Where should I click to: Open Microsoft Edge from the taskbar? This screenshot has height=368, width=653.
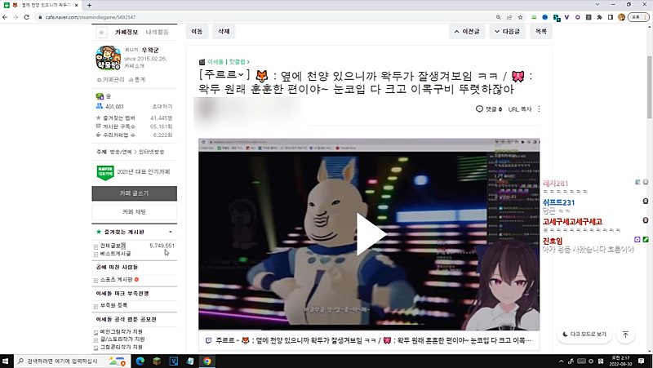(140, 361)
